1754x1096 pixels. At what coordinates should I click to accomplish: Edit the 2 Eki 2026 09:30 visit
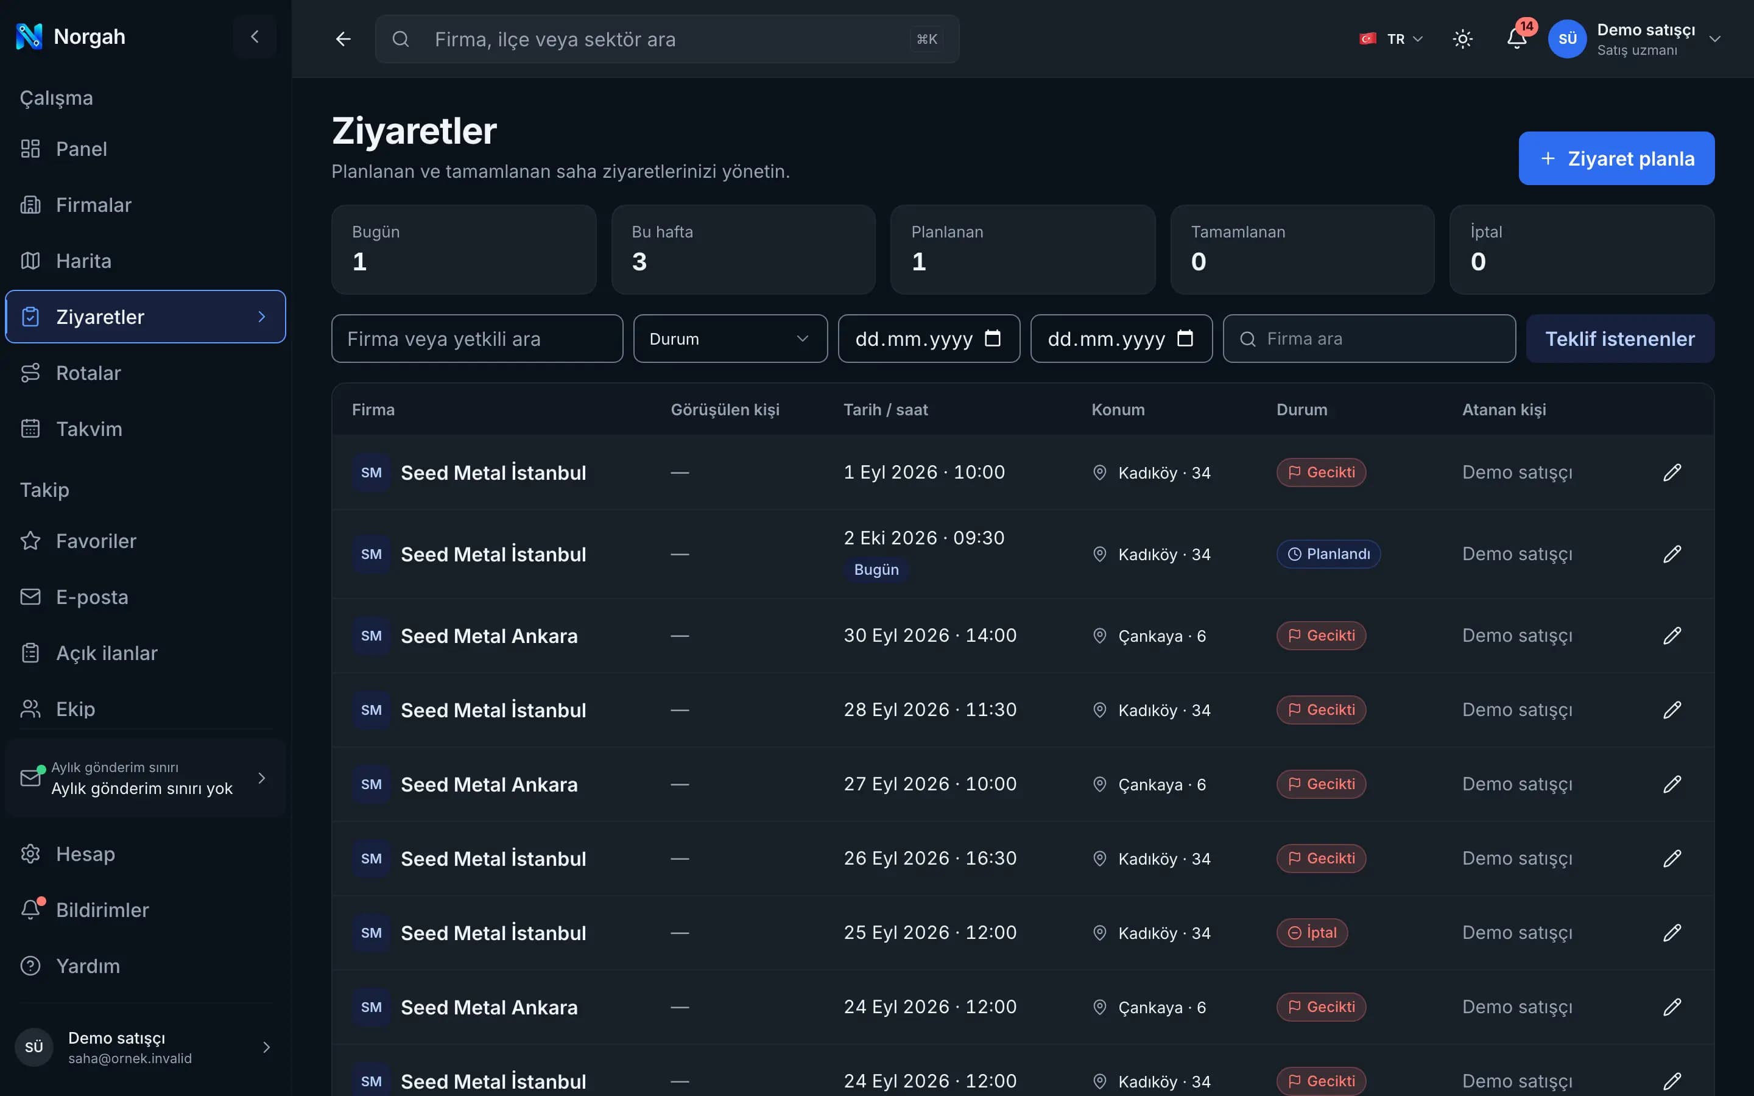1671,555
